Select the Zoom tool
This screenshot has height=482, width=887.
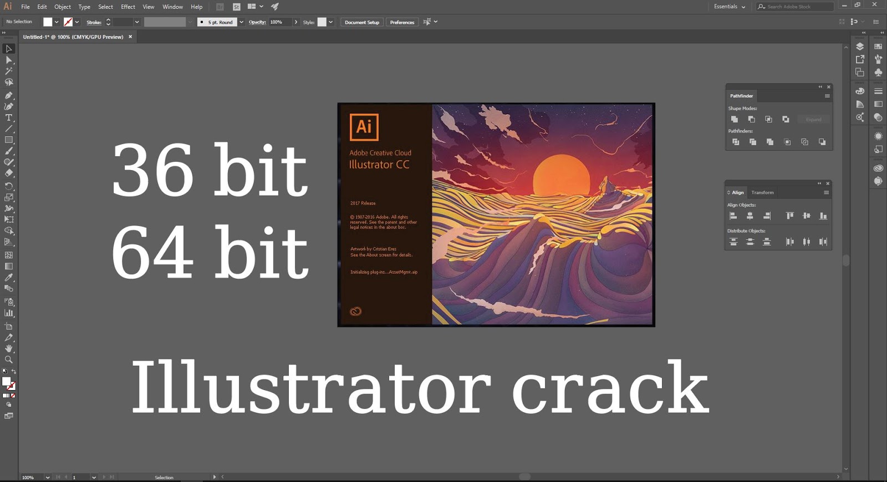9,360
